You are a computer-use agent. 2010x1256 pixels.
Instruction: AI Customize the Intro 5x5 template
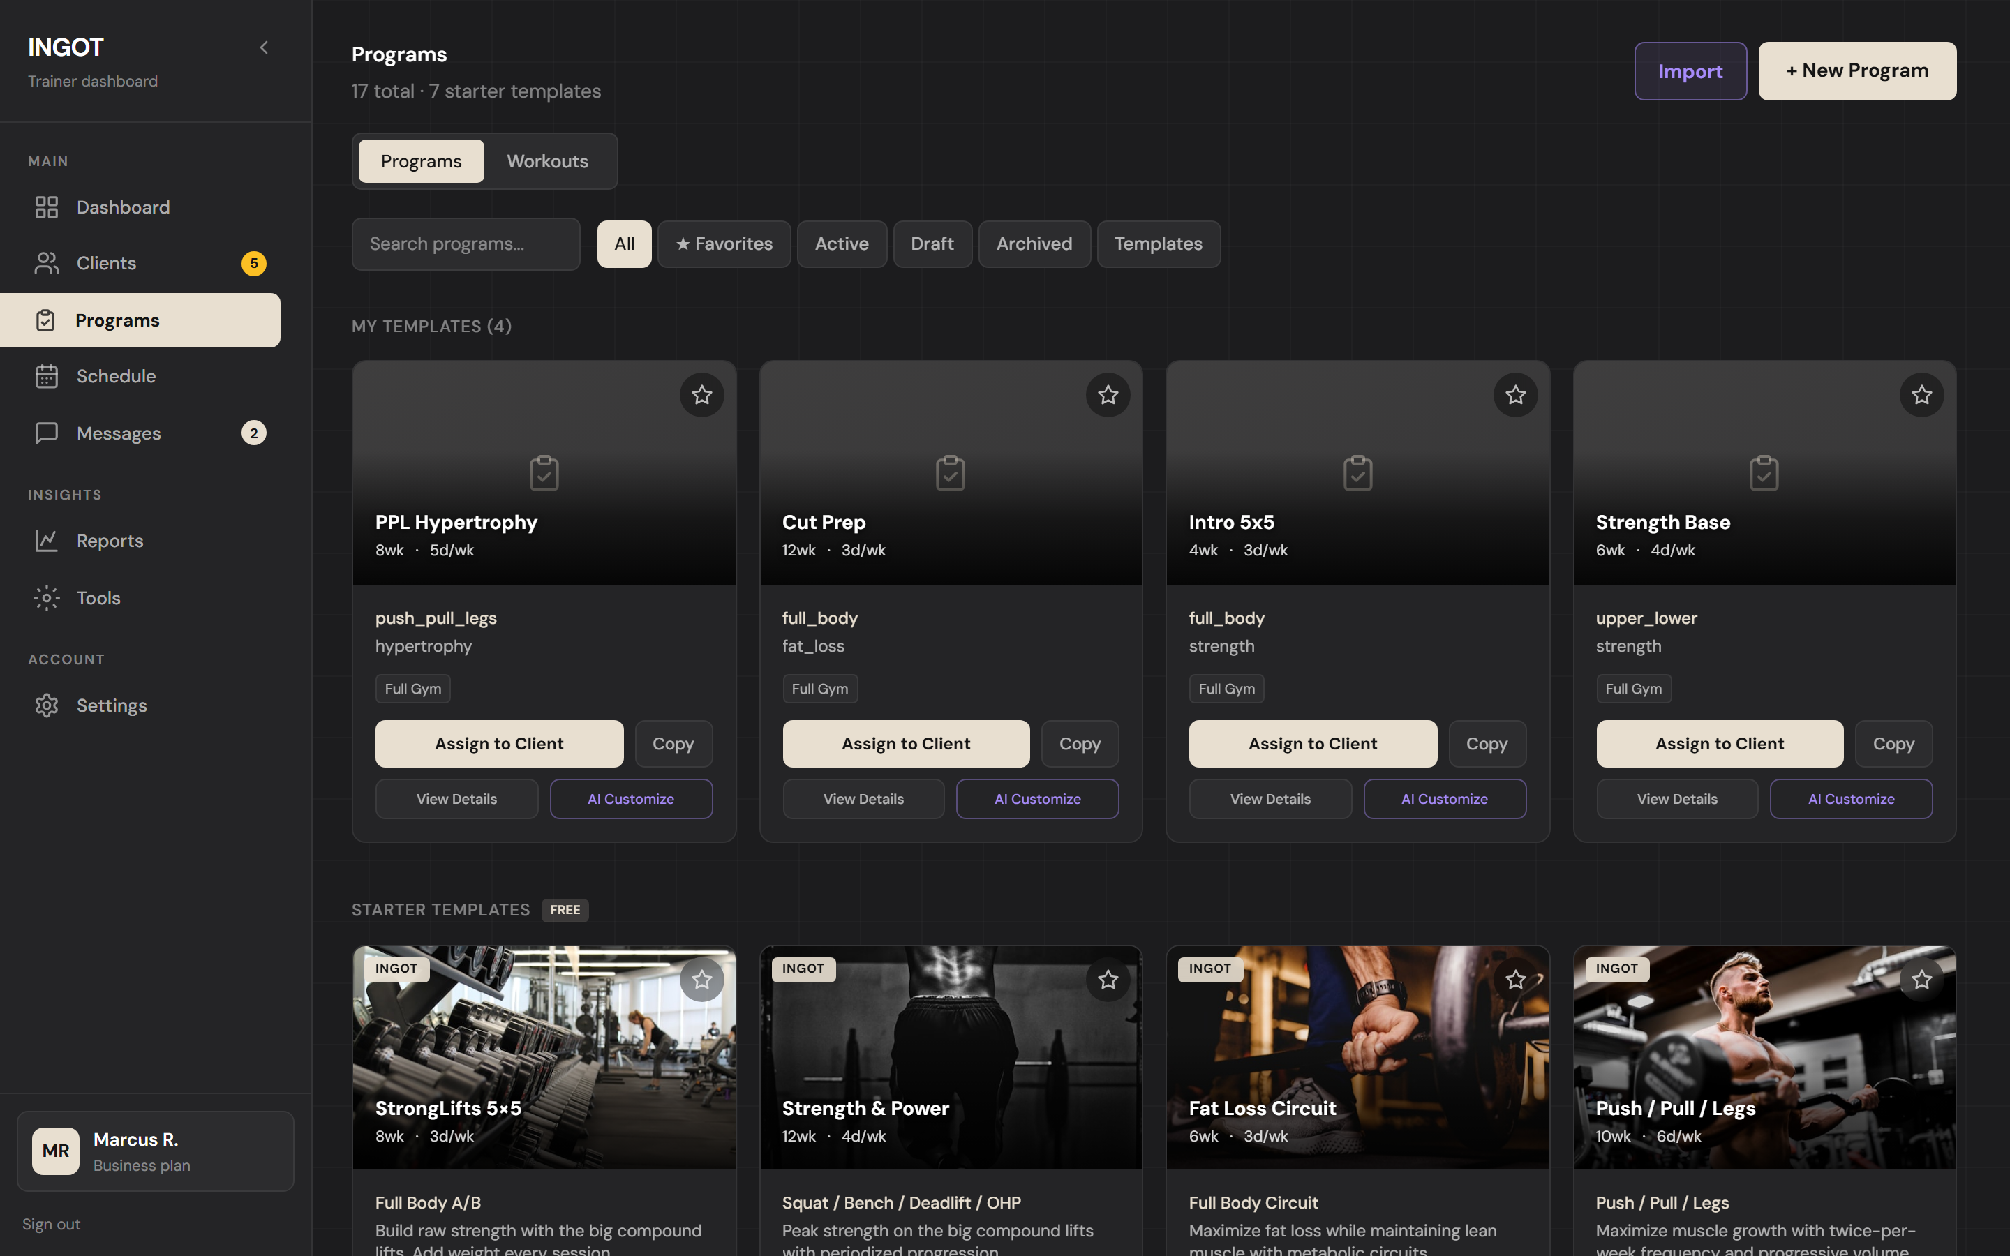(x=1445, y=799)
